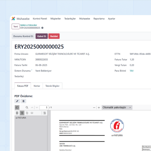Image resolution: width=151 pixels, height=151 pixels.
Task: Click the Muhasebe app logo icon
Action: pos(13,19)
